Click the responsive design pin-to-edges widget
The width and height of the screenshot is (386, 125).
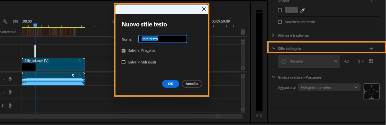coord(371,91)
